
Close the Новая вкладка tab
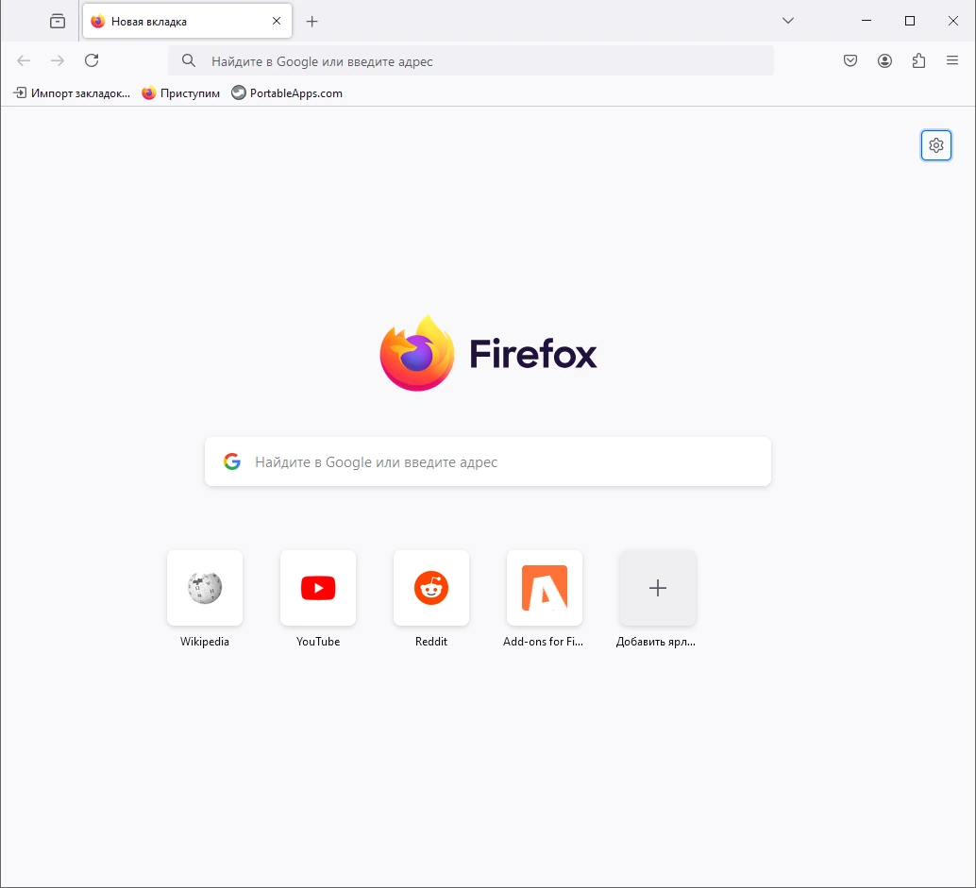click(277, 21)
